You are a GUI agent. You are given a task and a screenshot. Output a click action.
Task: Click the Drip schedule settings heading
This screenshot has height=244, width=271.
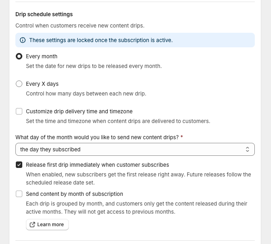tap(44, 14)
